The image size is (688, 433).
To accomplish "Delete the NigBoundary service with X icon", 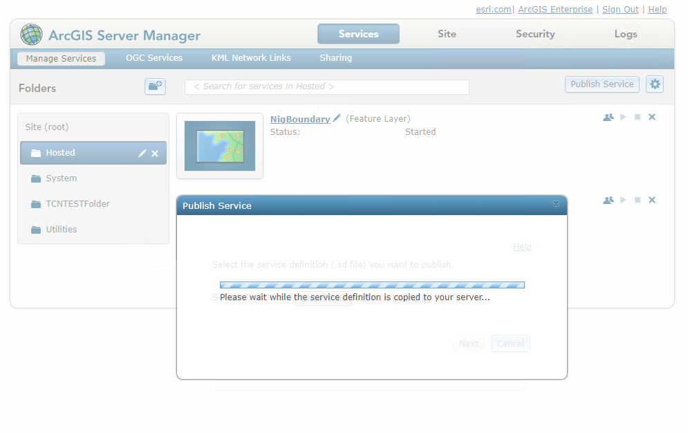I will pyautogui.click(x=652, y=117).
